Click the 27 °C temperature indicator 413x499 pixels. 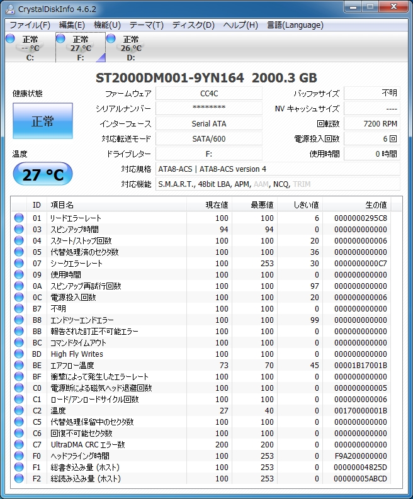click(x=43, y=174)
